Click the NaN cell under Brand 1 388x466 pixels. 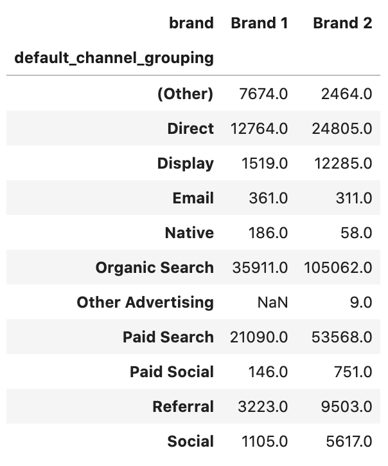272,302
